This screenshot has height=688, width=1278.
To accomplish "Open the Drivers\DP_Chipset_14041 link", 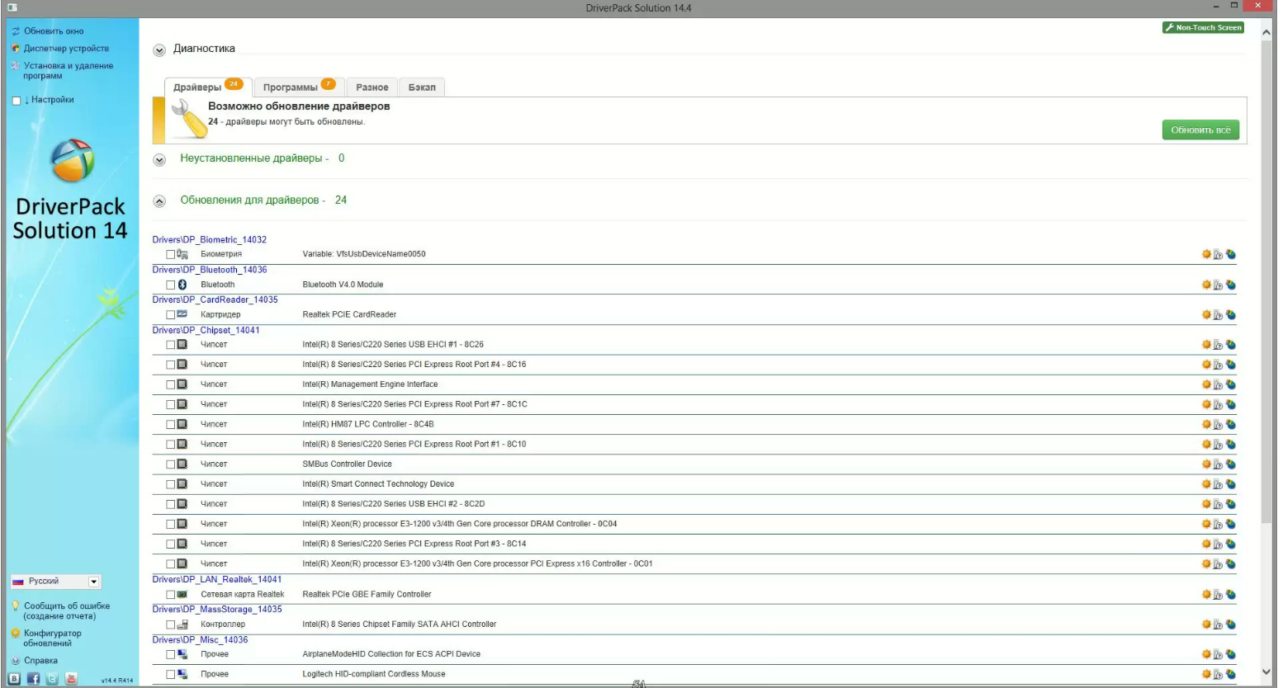I will 207,330.
